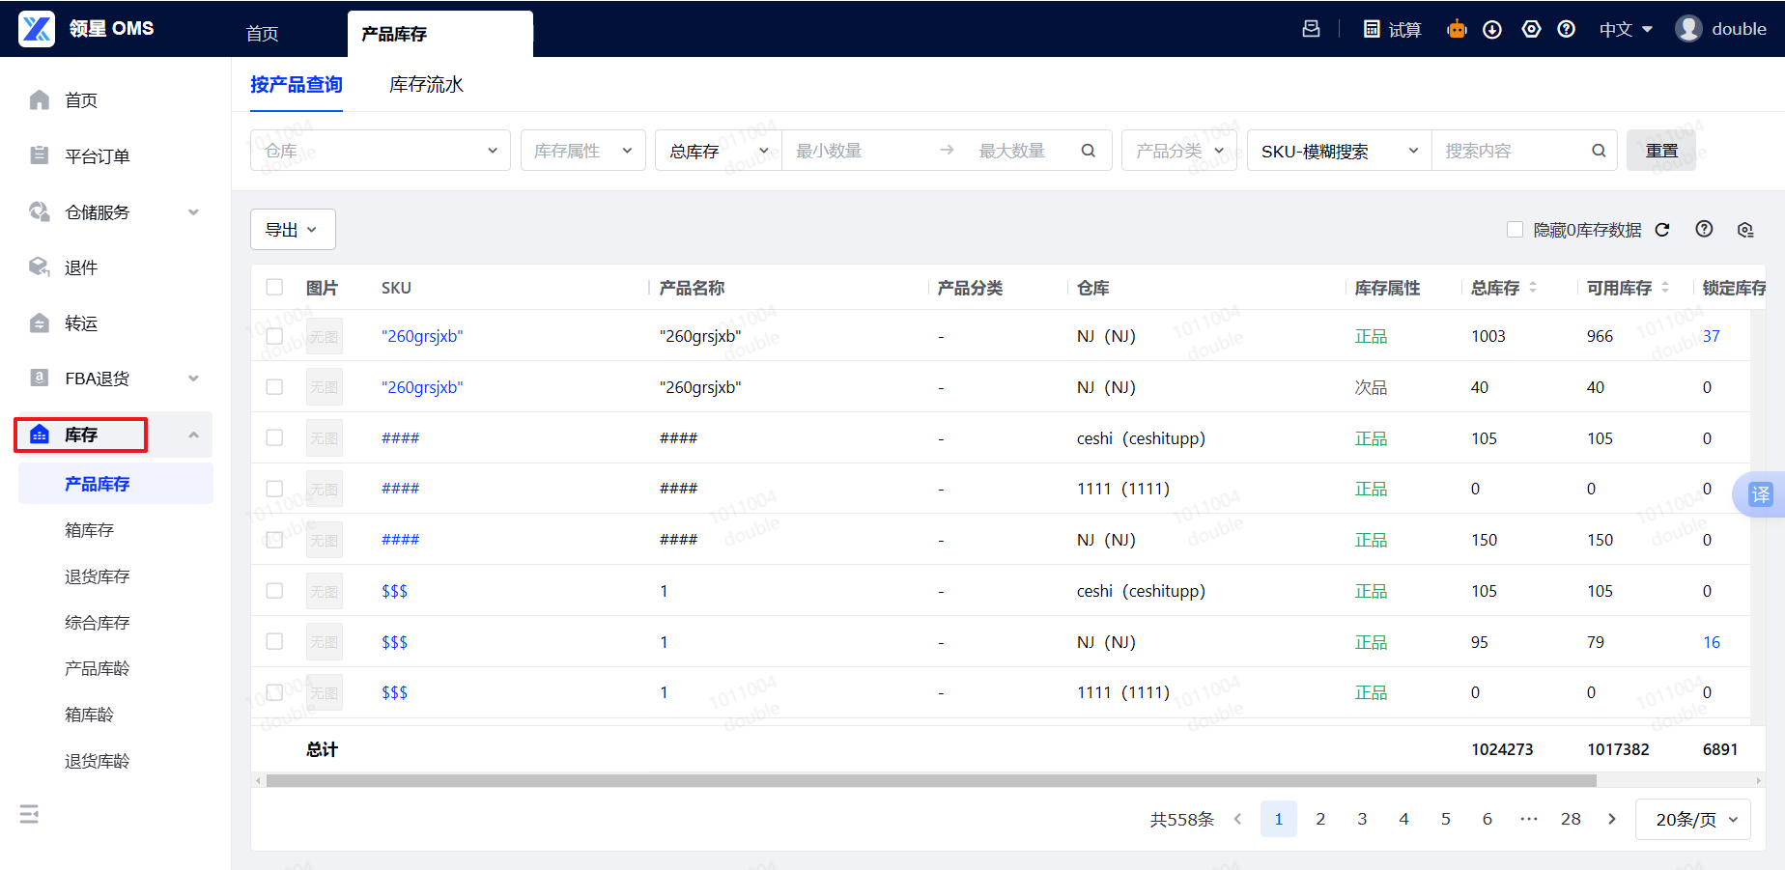Check the $$$ 1111 (1111) row
This screenshot has height=870, width=1785.
click(274, 692)
